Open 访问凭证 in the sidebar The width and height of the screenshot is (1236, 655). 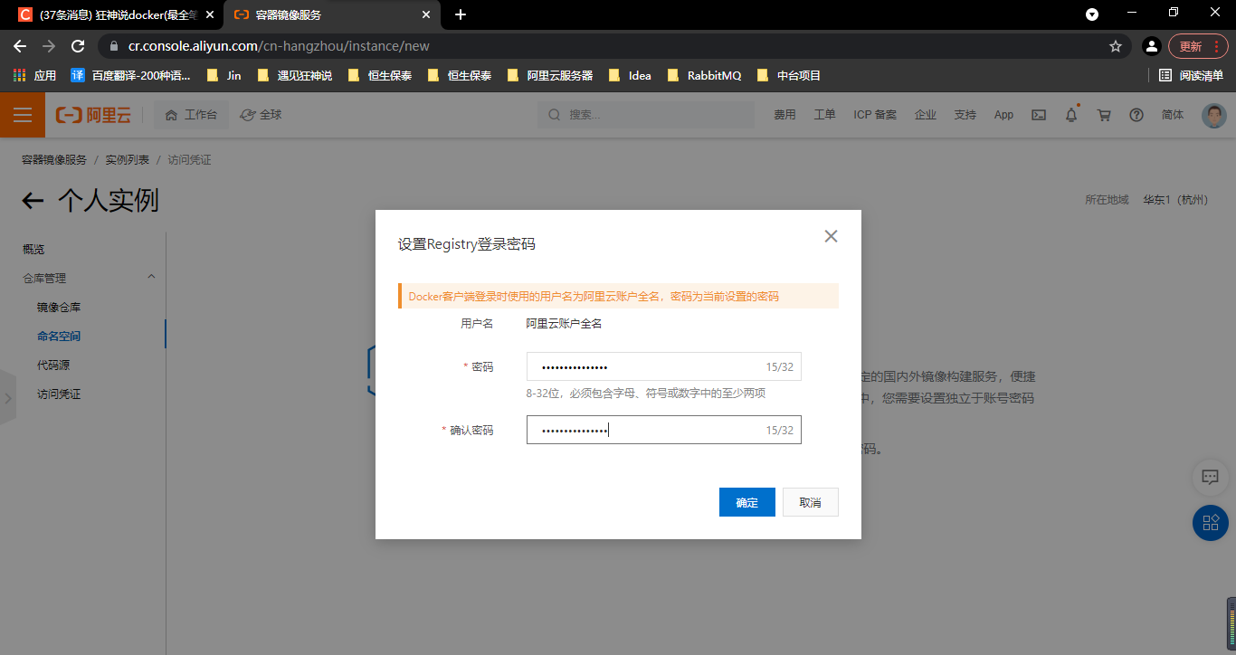point(59,394)
